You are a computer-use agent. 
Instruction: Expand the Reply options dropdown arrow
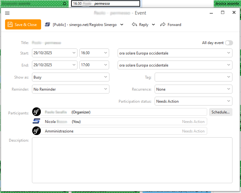(153, 25)
